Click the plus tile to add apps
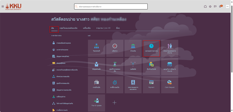 114,103
